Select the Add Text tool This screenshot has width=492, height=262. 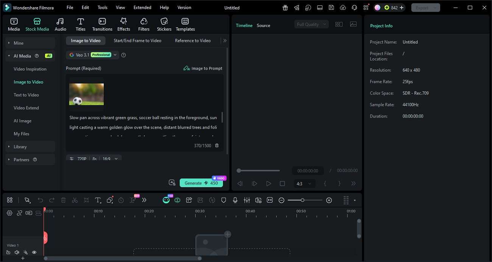pos(98,200)
